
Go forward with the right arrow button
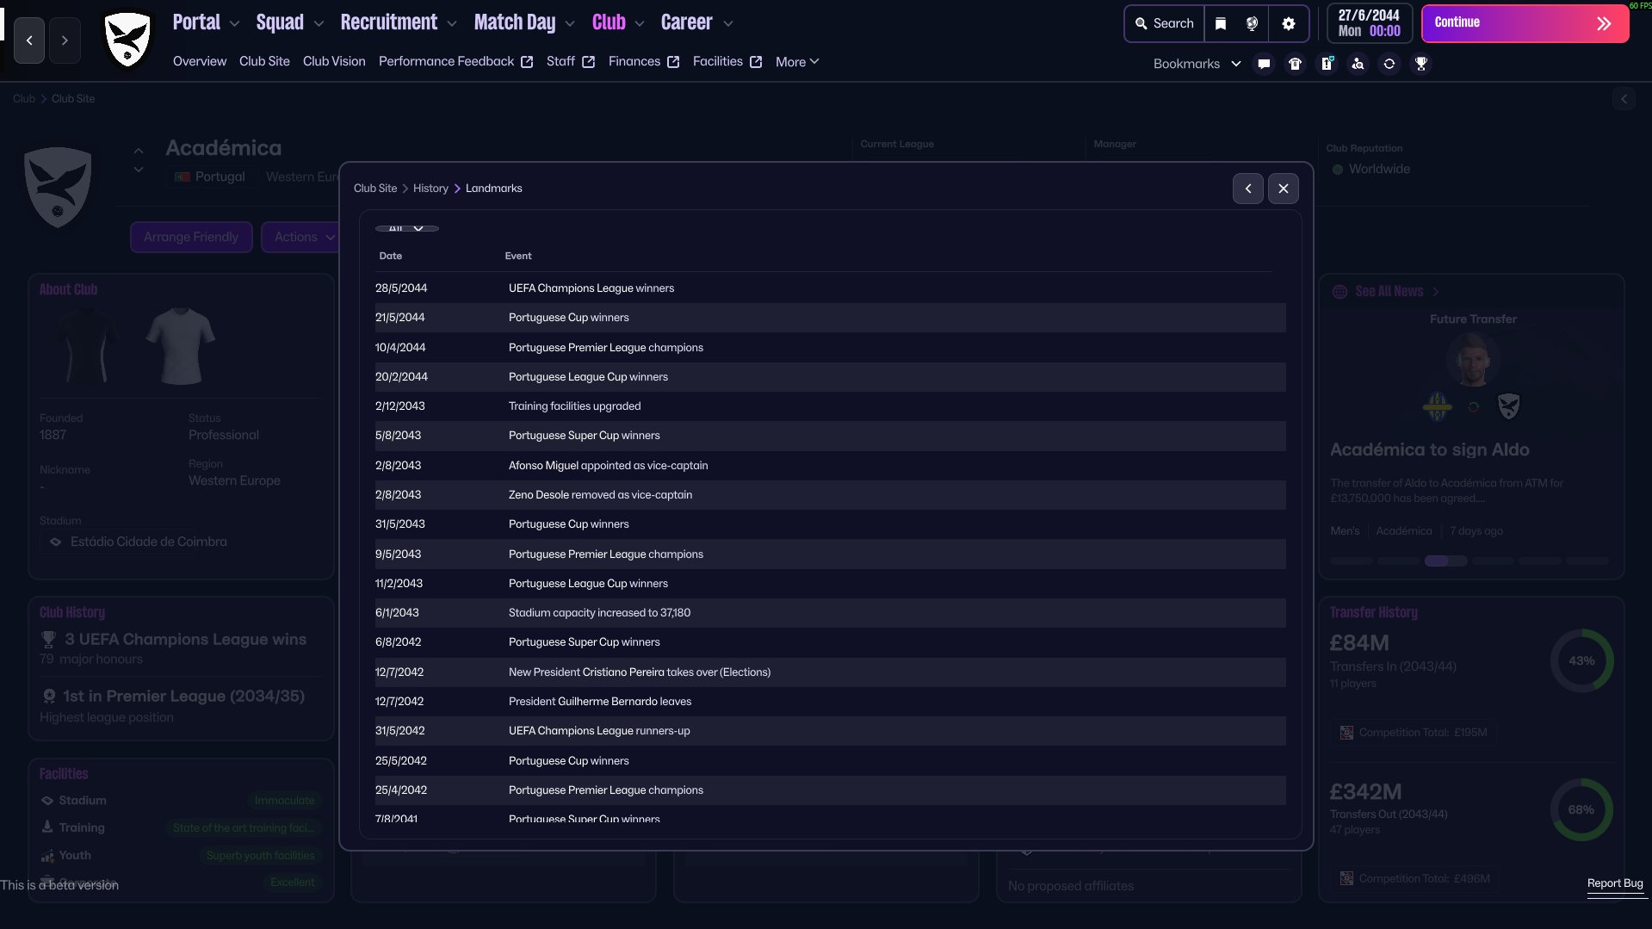(65, 40)
